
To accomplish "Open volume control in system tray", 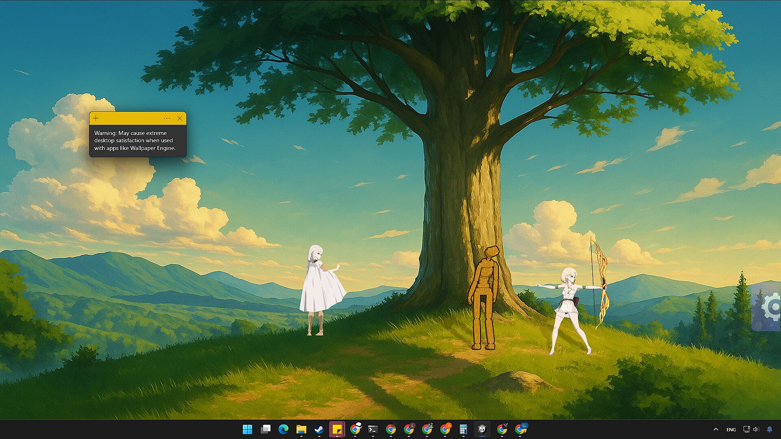I will 756,429.
